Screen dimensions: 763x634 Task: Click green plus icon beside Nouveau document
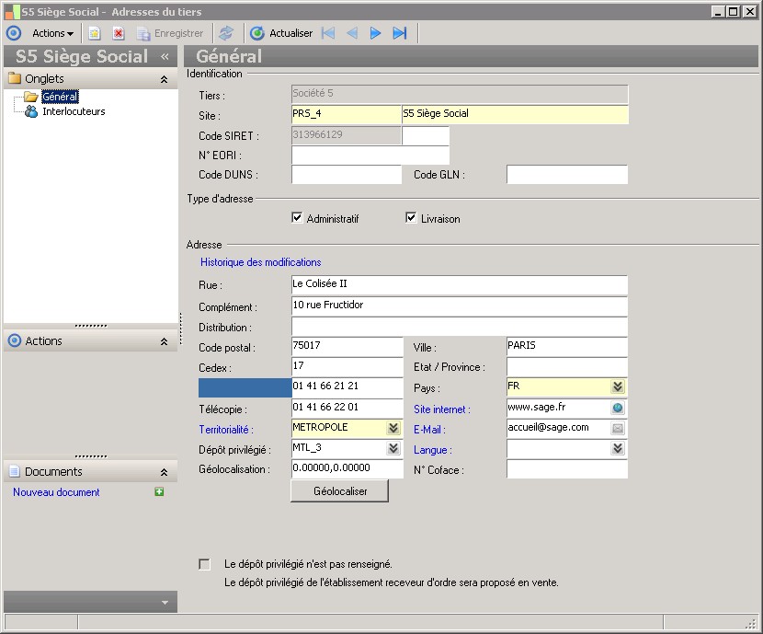click(x=160, y=492)
